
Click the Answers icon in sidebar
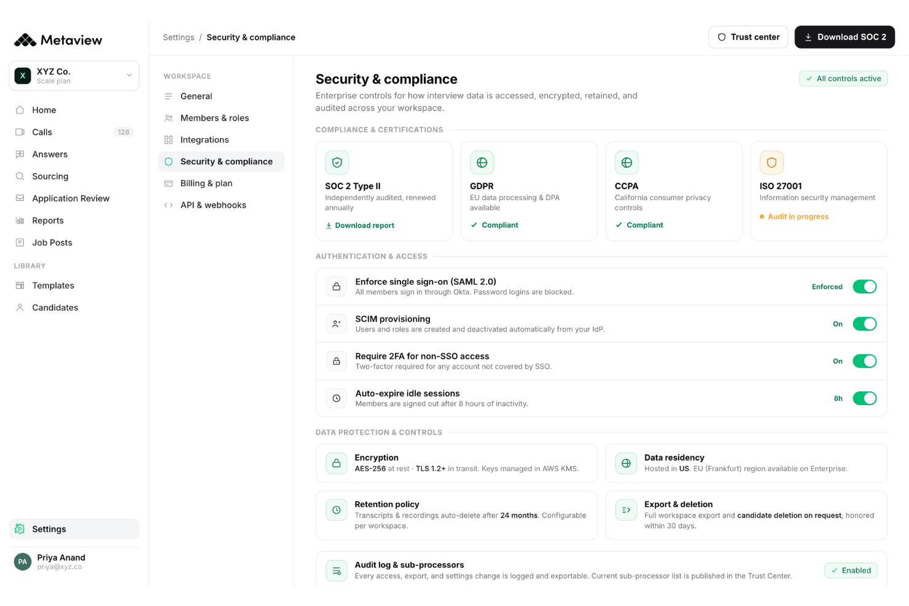(x=20, y=154)
